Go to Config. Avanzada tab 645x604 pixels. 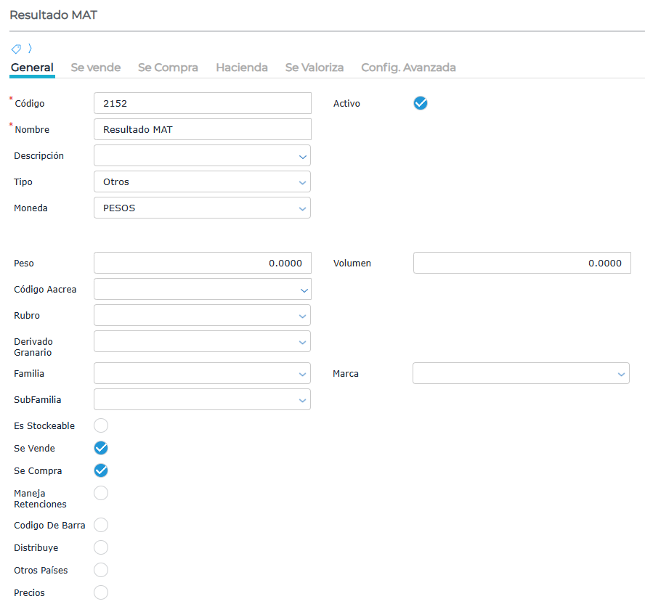(x=408, y=68)
